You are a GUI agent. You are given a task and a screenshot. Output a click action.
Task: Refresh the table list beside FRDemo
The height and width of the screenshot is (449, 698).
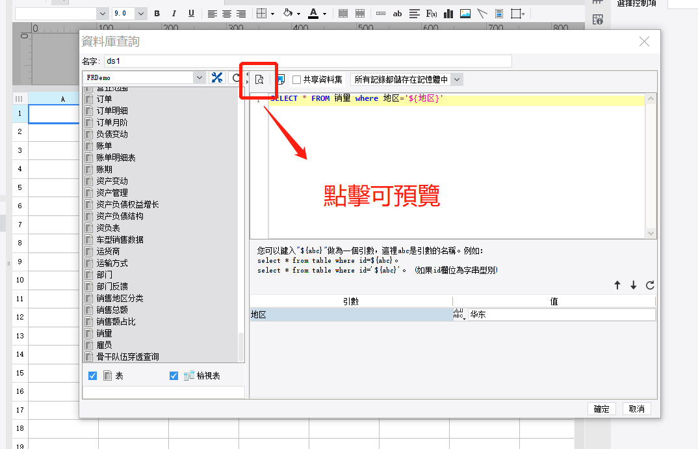[236, 78]
